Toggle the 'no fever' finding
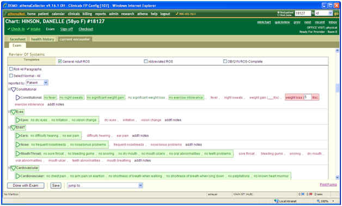342x206 pixels. [50, 97]
